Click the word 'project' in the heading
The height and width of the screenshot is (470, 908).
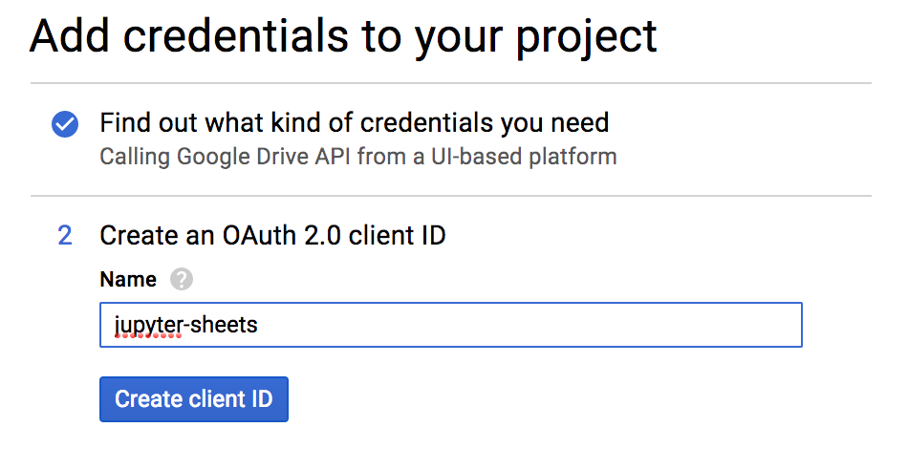point(586,38)
